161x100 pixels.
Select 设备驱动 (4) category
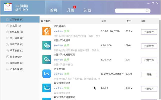(x=20, y=57)
